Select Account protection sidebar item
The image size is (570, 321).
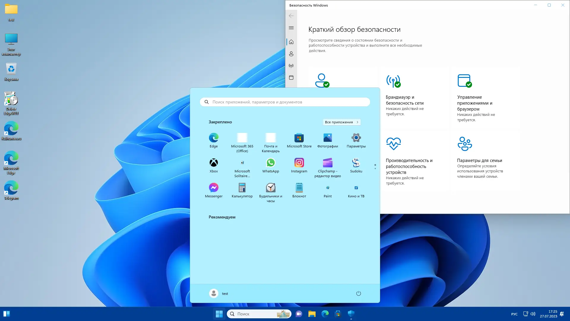291,54
